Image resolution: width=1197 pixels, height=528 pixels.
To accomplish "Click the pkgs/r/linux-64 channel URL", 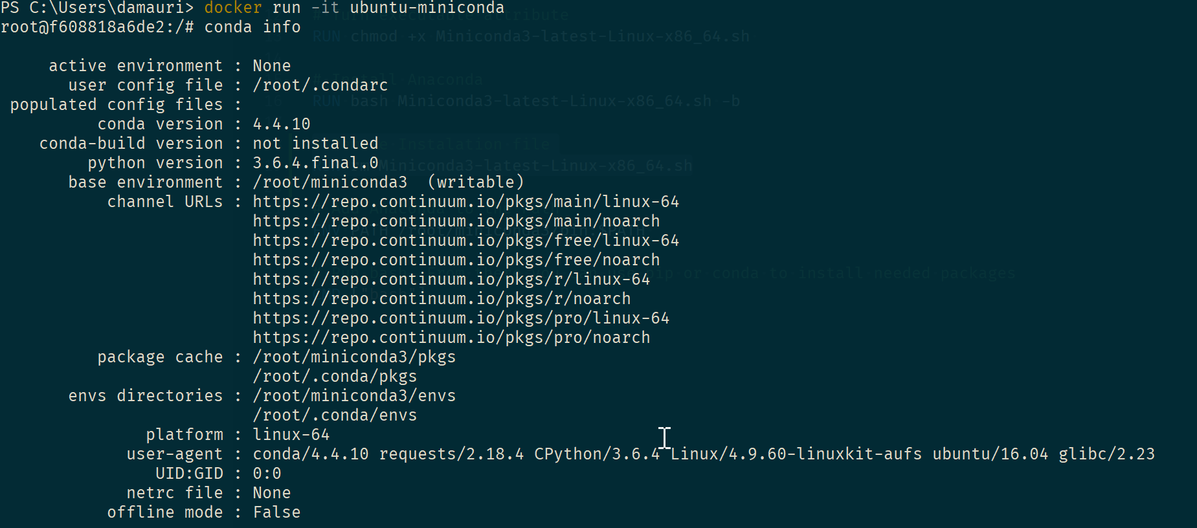I will click(451, 280).
